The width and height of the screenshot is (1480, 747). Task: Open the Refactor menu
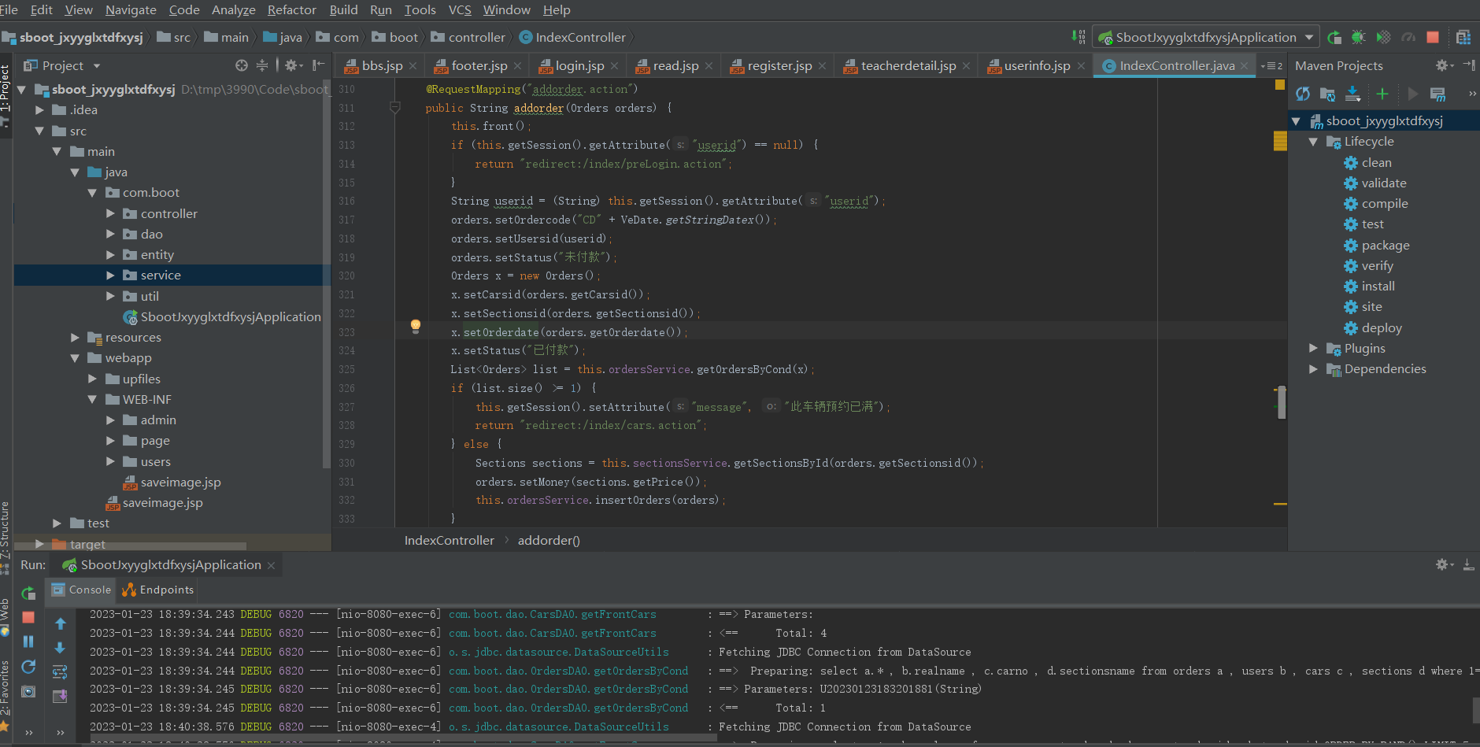pos(291,9)
